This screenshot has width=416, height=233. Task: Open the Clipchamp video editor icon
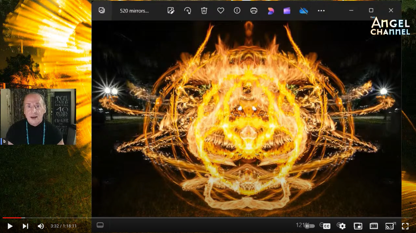click(x=287, y=11)
